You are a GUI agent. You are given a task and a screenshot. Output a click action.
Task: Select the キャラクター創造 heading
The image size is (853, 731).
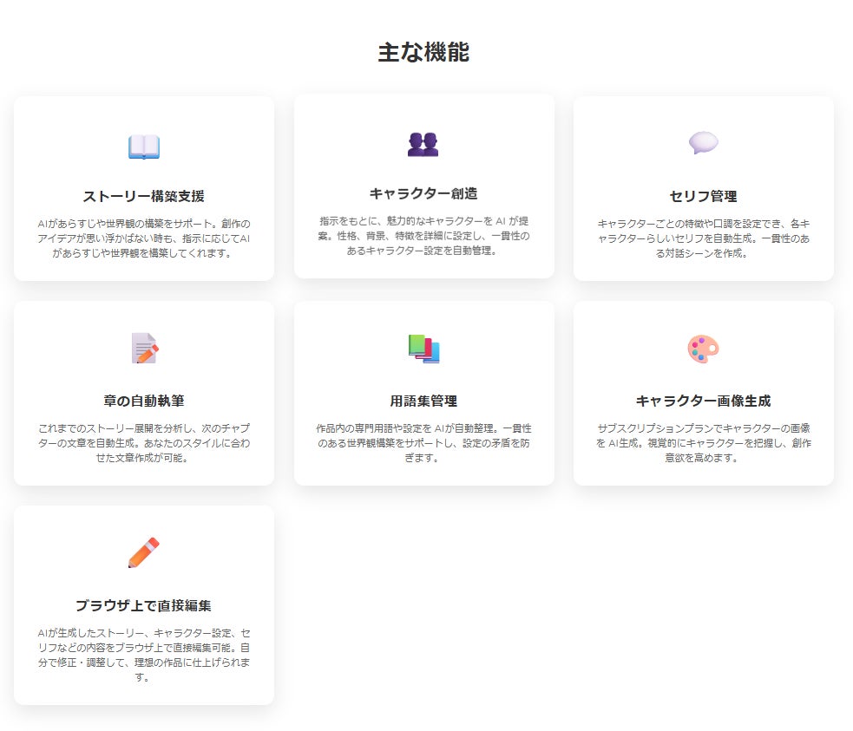pos(423,193)
